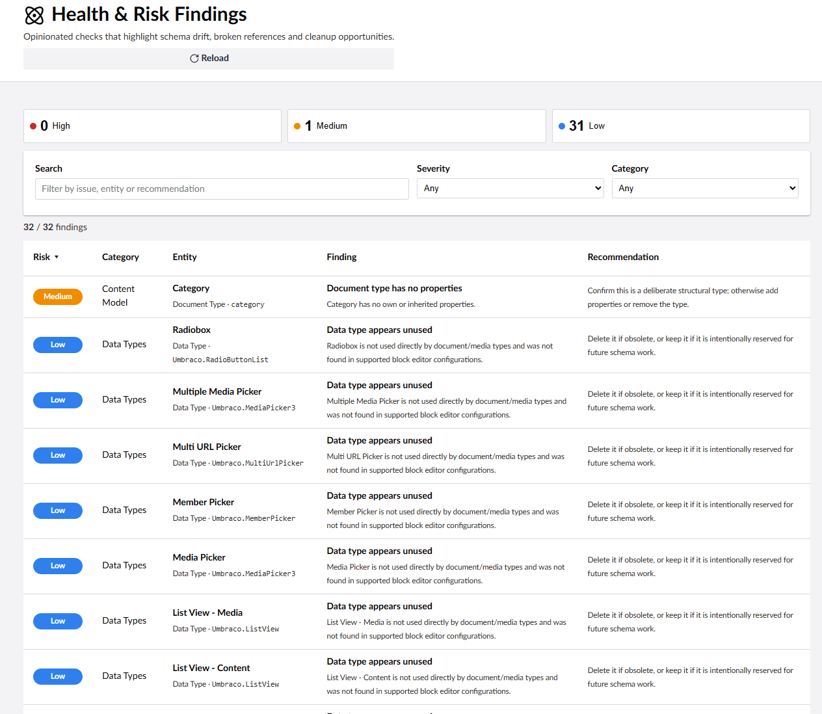Click the Search label
The image size is (822, 714).
[x=49, y=169]
